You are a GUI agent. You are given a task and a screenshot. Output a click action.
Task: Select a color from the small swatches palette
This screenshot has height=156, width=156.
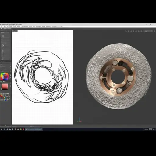coord(5,97)
